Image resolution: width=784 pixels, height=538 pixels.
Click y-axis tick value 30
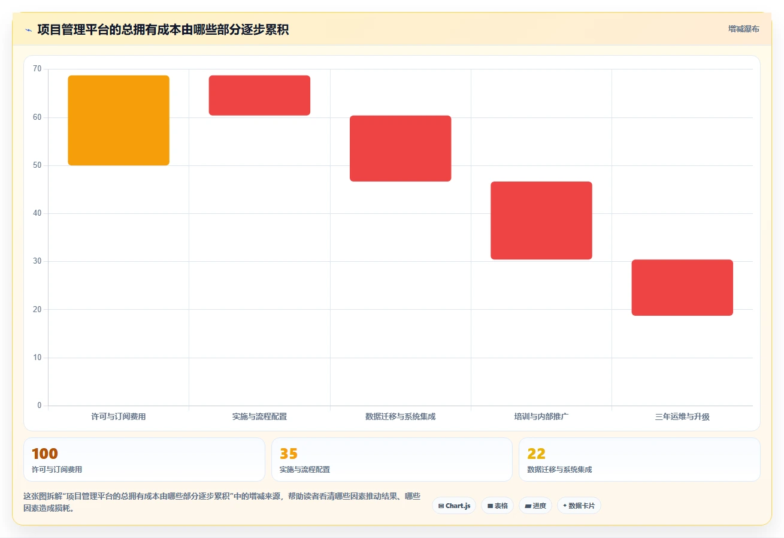pyautogui.click(x=37, y=261)
